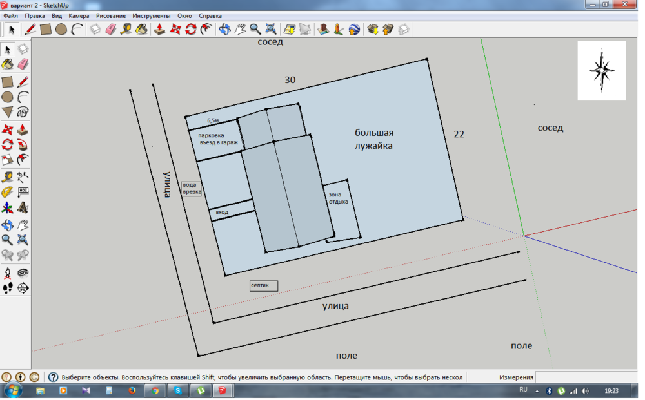
Task: Activate the Walk tool footprints icon
Action: point(7,288)
